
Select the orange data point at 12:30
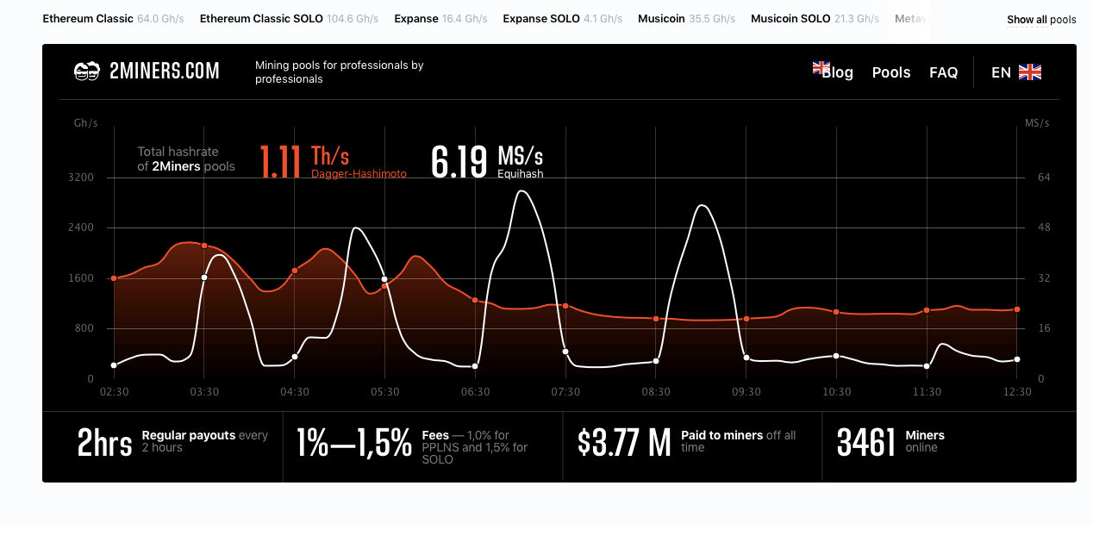coord(1017,309)
